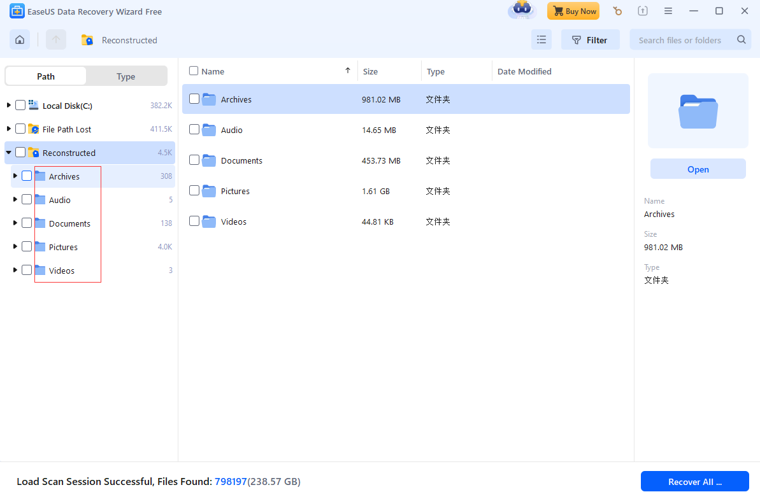The width and height of the screenshot is (760, 499).
Task: Go up one folder level arrow
Action: (x=56, y=39)
